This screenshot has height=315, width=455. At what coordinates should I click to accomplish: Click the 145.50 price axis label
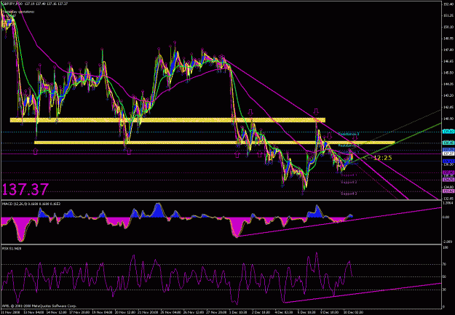point(448,73)
